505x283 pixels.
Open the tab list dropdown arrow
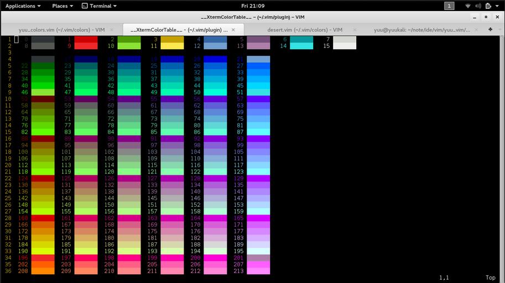500,30
